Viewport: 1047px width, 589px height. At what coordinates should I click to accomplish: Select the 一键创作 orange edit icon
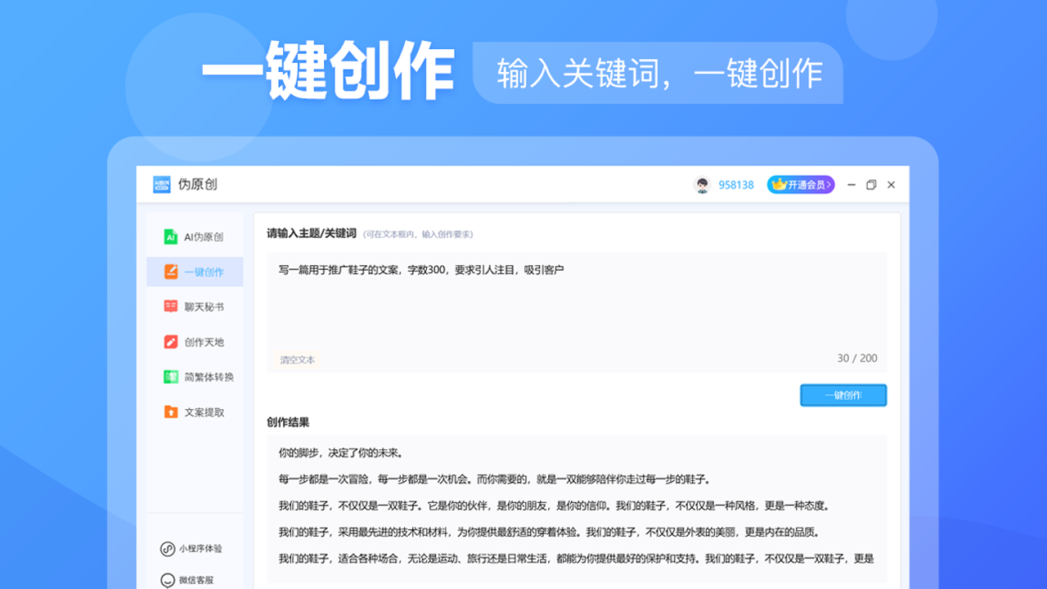170,272
